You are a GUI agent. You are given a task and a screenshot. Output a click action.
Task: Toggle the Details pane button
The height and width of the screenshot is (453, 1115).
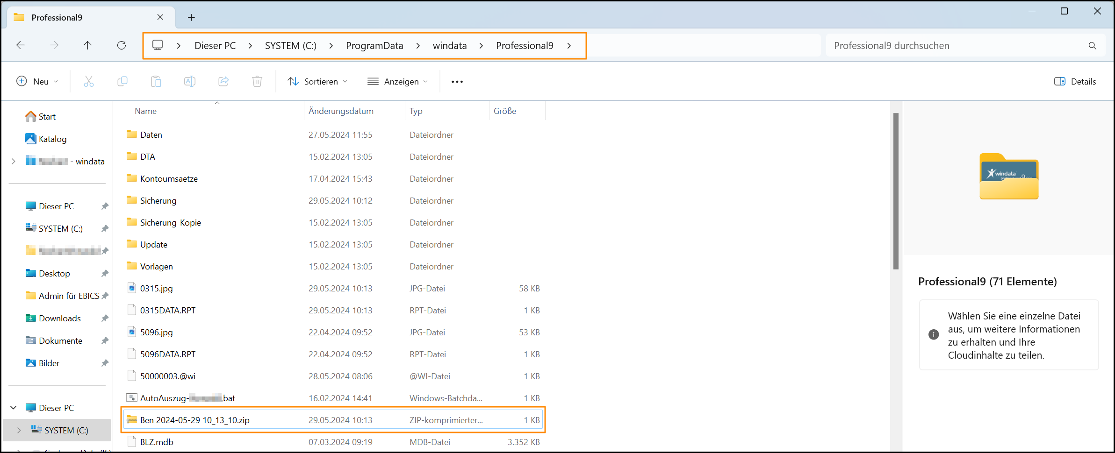[1075, 82]
